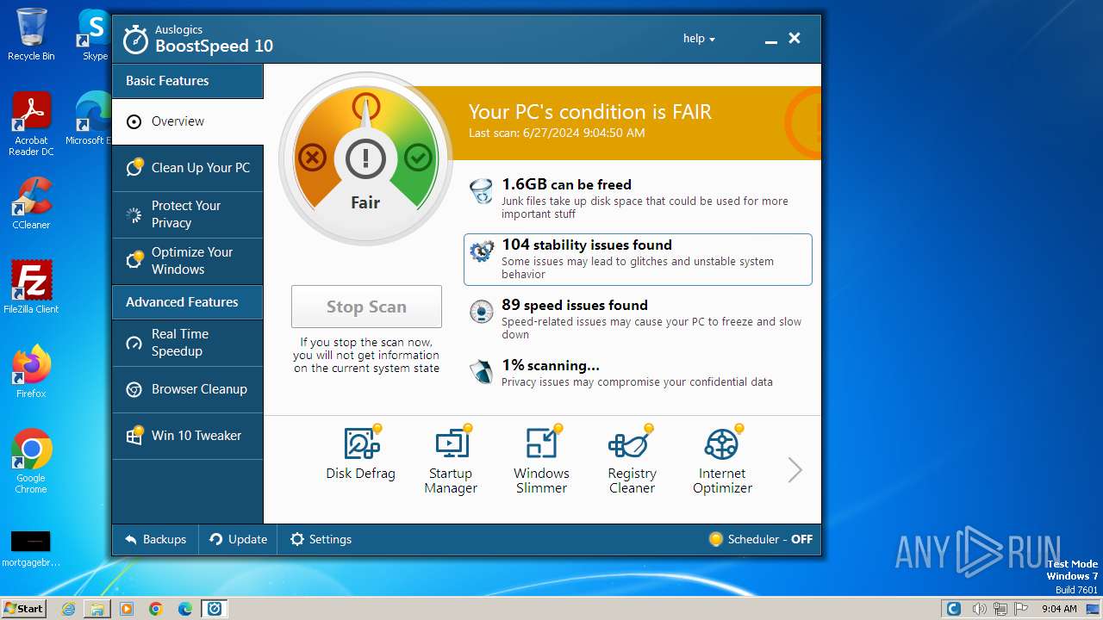Click the red X gauge indicator

pyautogui.click(x=312, y=158)
